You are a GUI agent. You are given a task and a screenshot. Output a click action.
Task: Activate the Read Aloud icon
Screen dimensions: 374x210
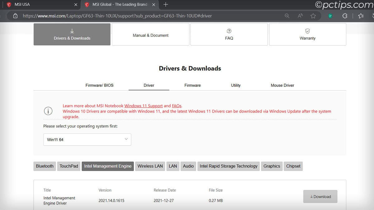tap(300, 16)
